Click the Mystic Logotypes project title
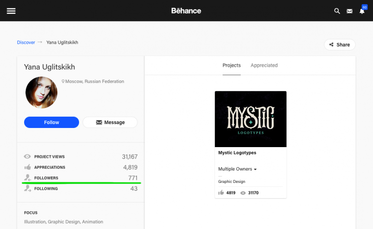 (237, 153)
